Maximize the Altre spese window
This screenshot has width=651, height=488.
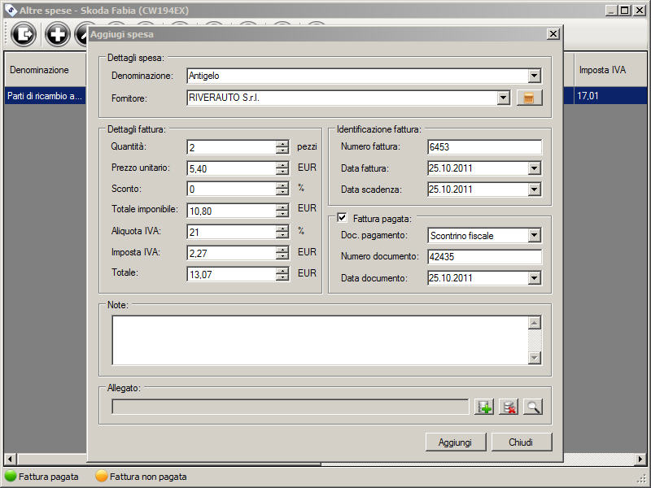[624, 11]
